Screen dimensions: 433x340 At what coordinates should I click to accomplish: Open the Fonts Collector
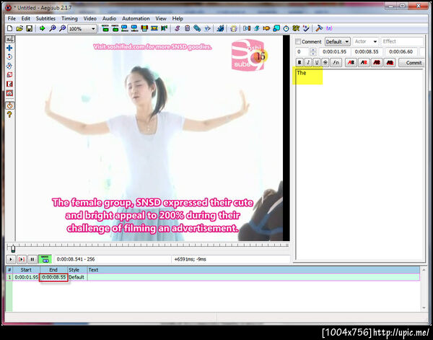pyautogui.click(x=207, y=28)
